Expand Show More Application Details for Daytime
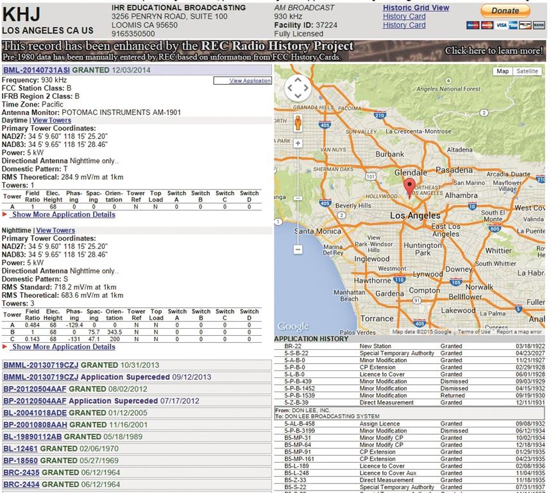 [x=63, y=214]
